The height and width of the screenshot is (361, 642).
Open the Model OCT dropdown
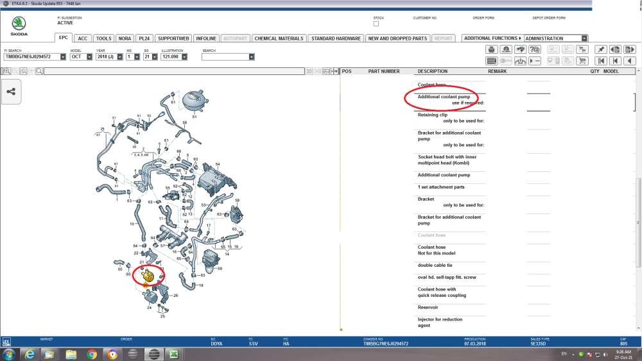tap(89, 57)
